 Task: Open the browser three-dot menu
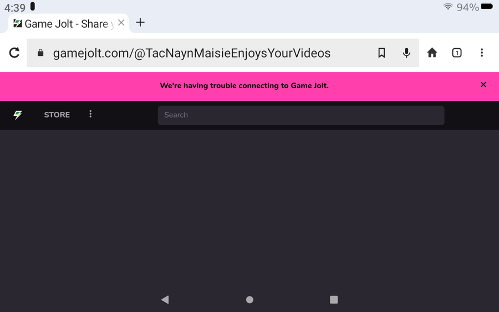tap(481, 53)
